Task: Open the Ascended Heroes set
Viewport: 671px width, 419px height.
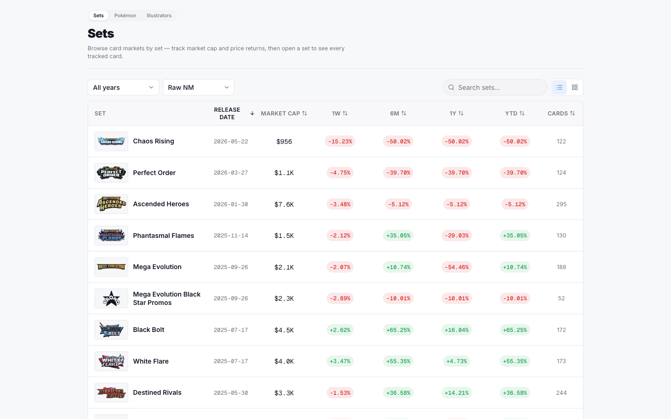Action: (x=161, y=204)
